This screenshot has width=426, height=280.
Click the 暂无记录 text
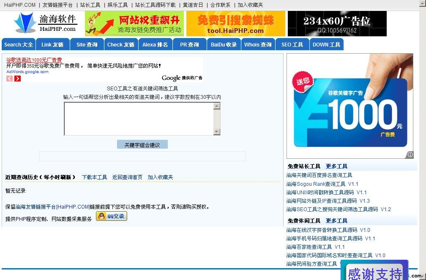16,190
